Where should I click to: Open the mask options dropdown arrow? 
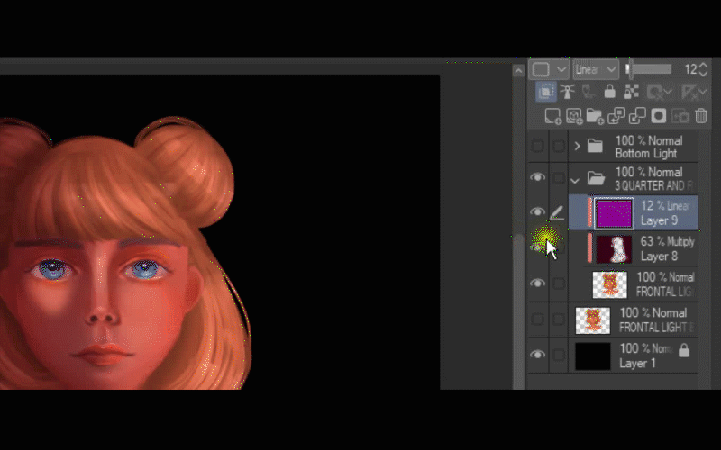click(668, 93)
